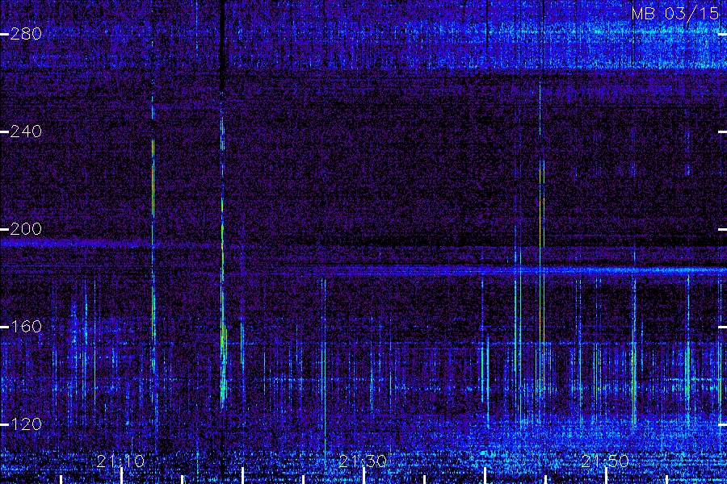Screen dimensions: 727x484
Task: Click the 21:30 time axis label
Action: pos(363,461)
